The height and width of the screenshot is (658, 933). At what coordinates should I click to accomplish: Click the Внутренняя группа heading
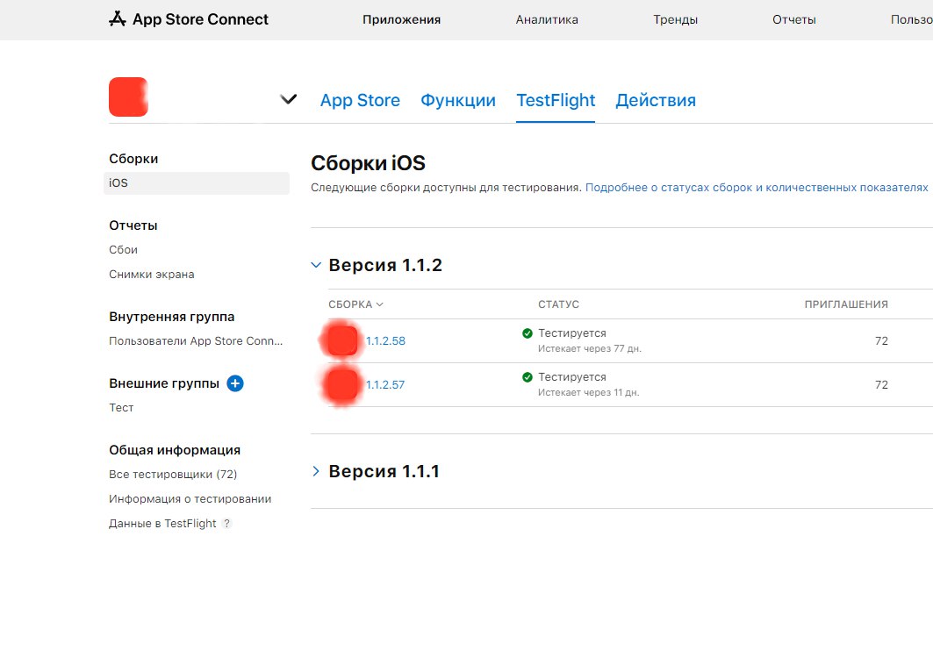pos(172,317)
